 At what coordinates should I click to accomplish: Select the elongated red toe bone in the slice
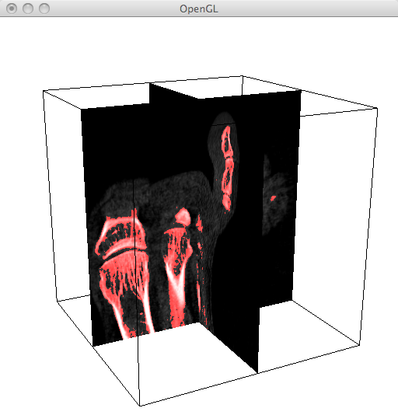point(228,168)
